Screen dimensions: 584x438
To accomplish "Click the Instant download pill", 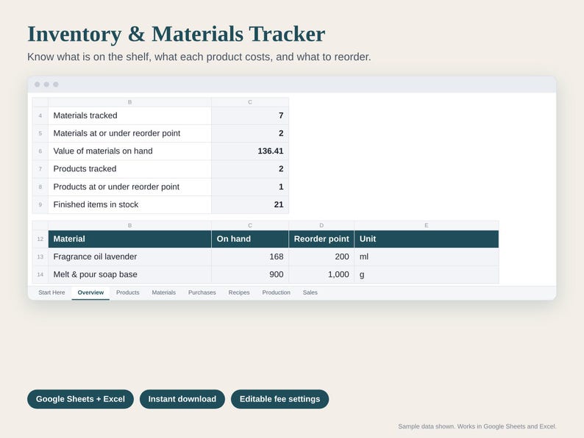I will (x=182, y=399).
